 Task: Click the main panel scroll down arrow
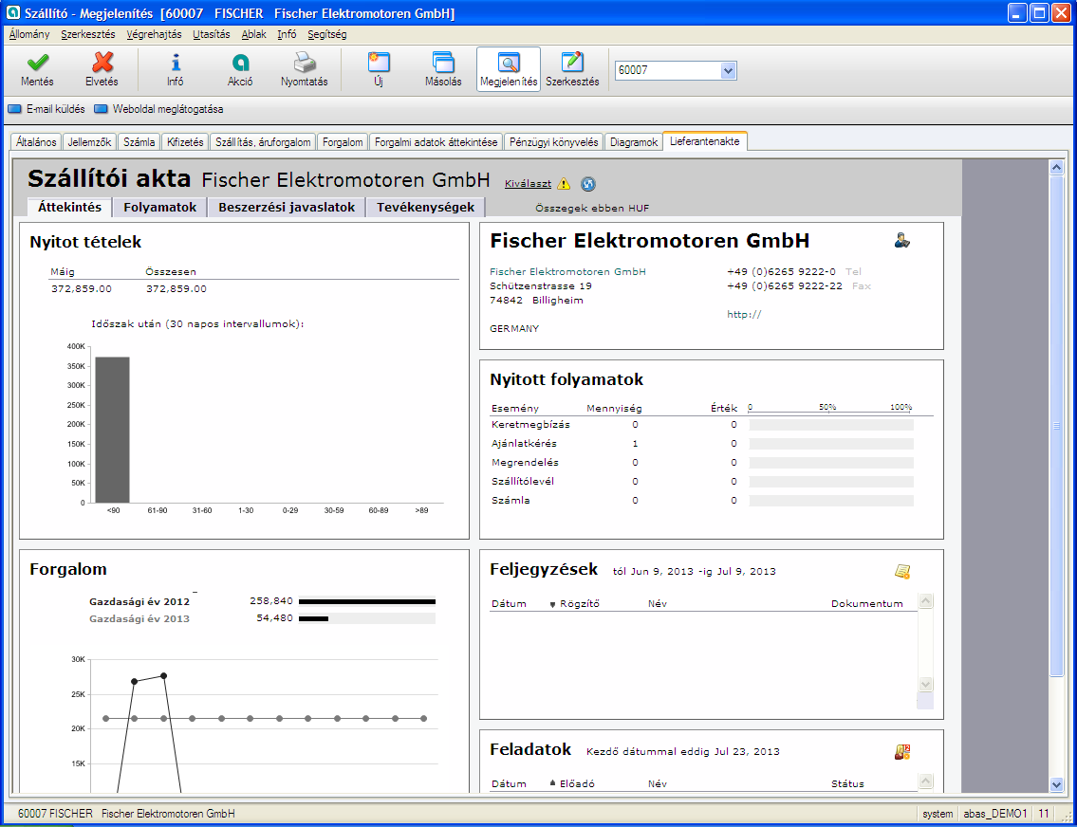[x=1056, y=784]
